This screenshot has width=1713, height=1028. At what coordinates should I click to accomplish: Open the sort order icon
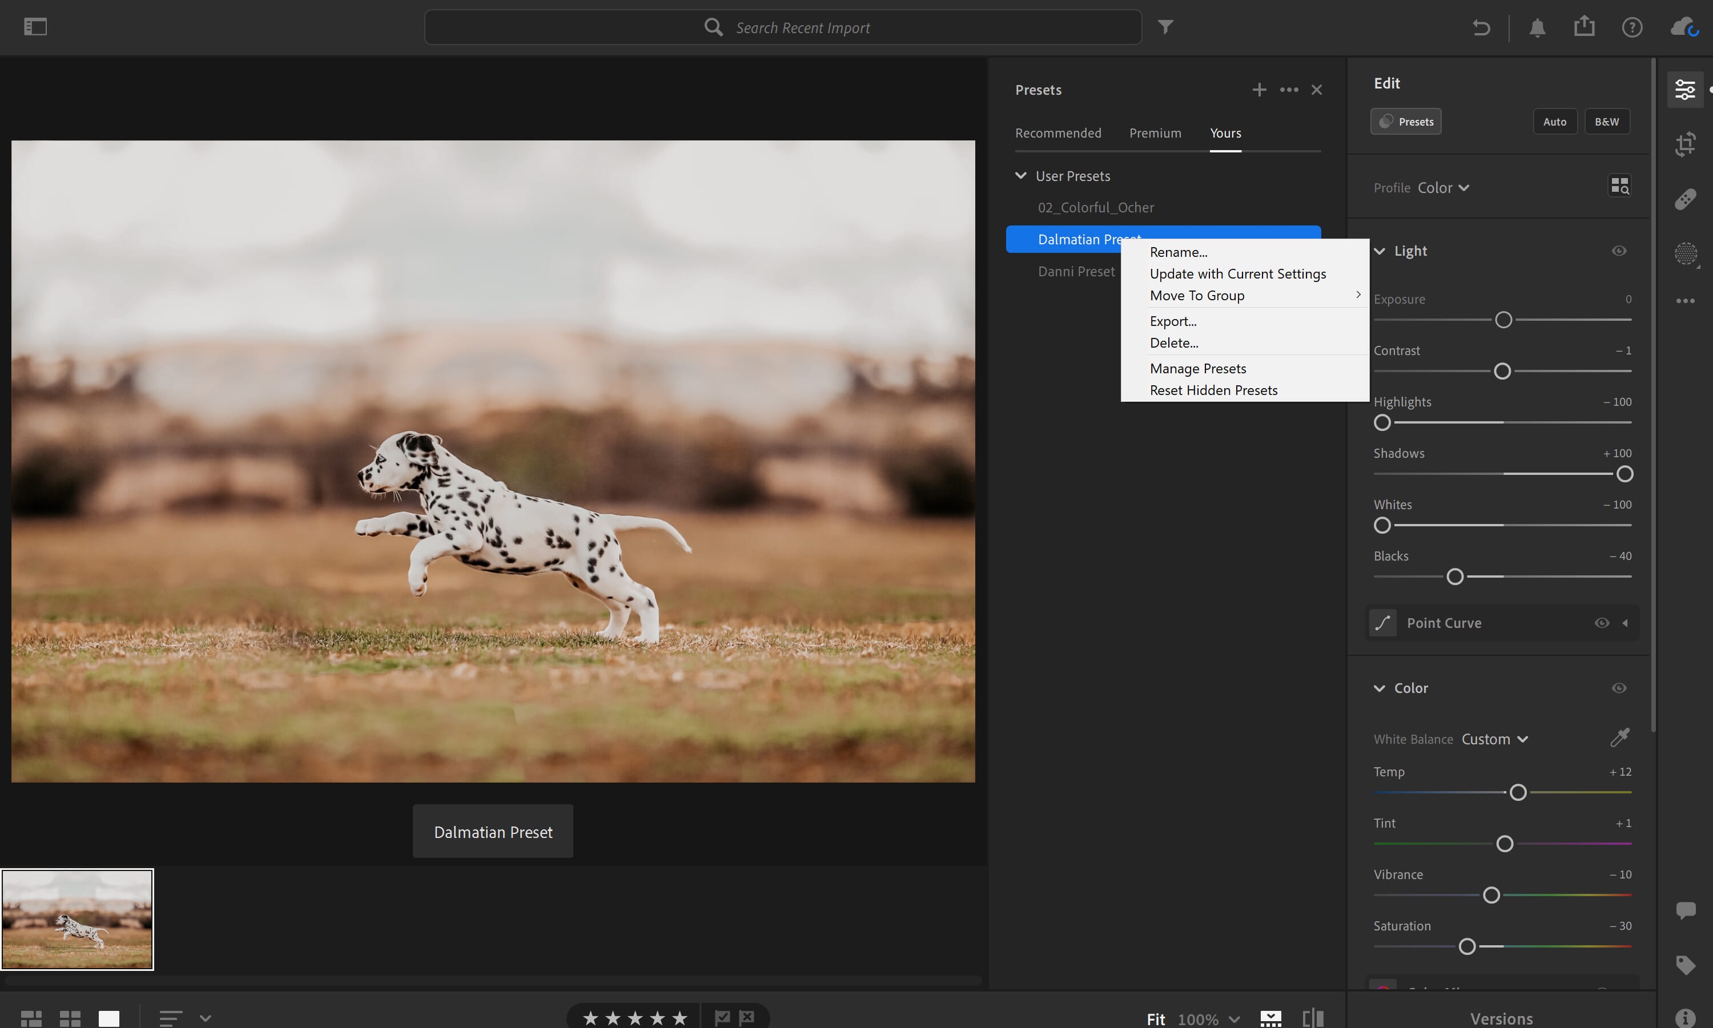[171, 1018]
